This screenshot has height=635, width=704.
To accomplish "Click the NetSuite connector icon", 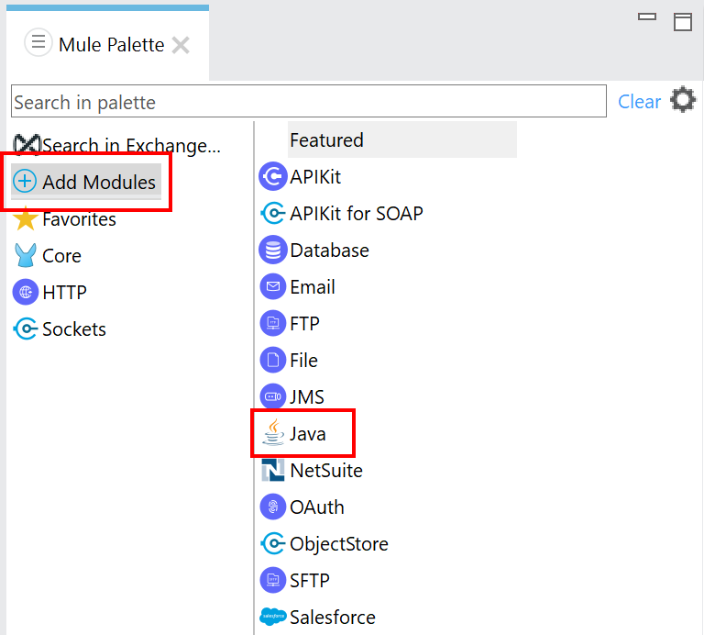I will click(x=273, y=470).
